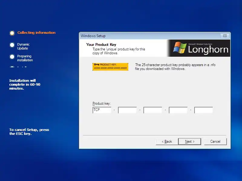This screenshot has width=242, height=181.
Task: Close the Windows Setup dialog
Action: 225,36
